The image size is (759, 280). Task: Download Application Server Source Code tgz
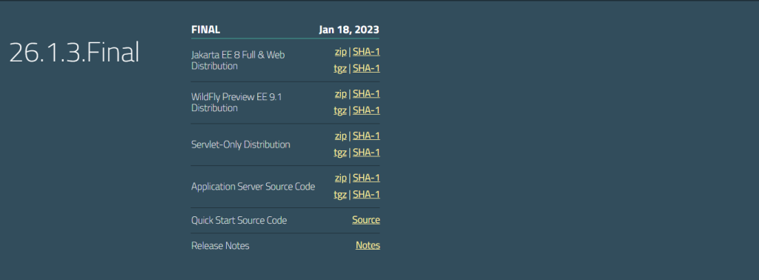coord(339,194)
